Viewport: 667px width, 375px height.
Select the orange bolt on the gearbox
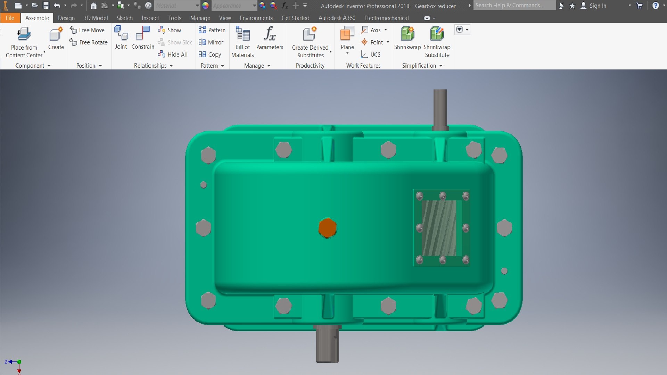[327, 228]
